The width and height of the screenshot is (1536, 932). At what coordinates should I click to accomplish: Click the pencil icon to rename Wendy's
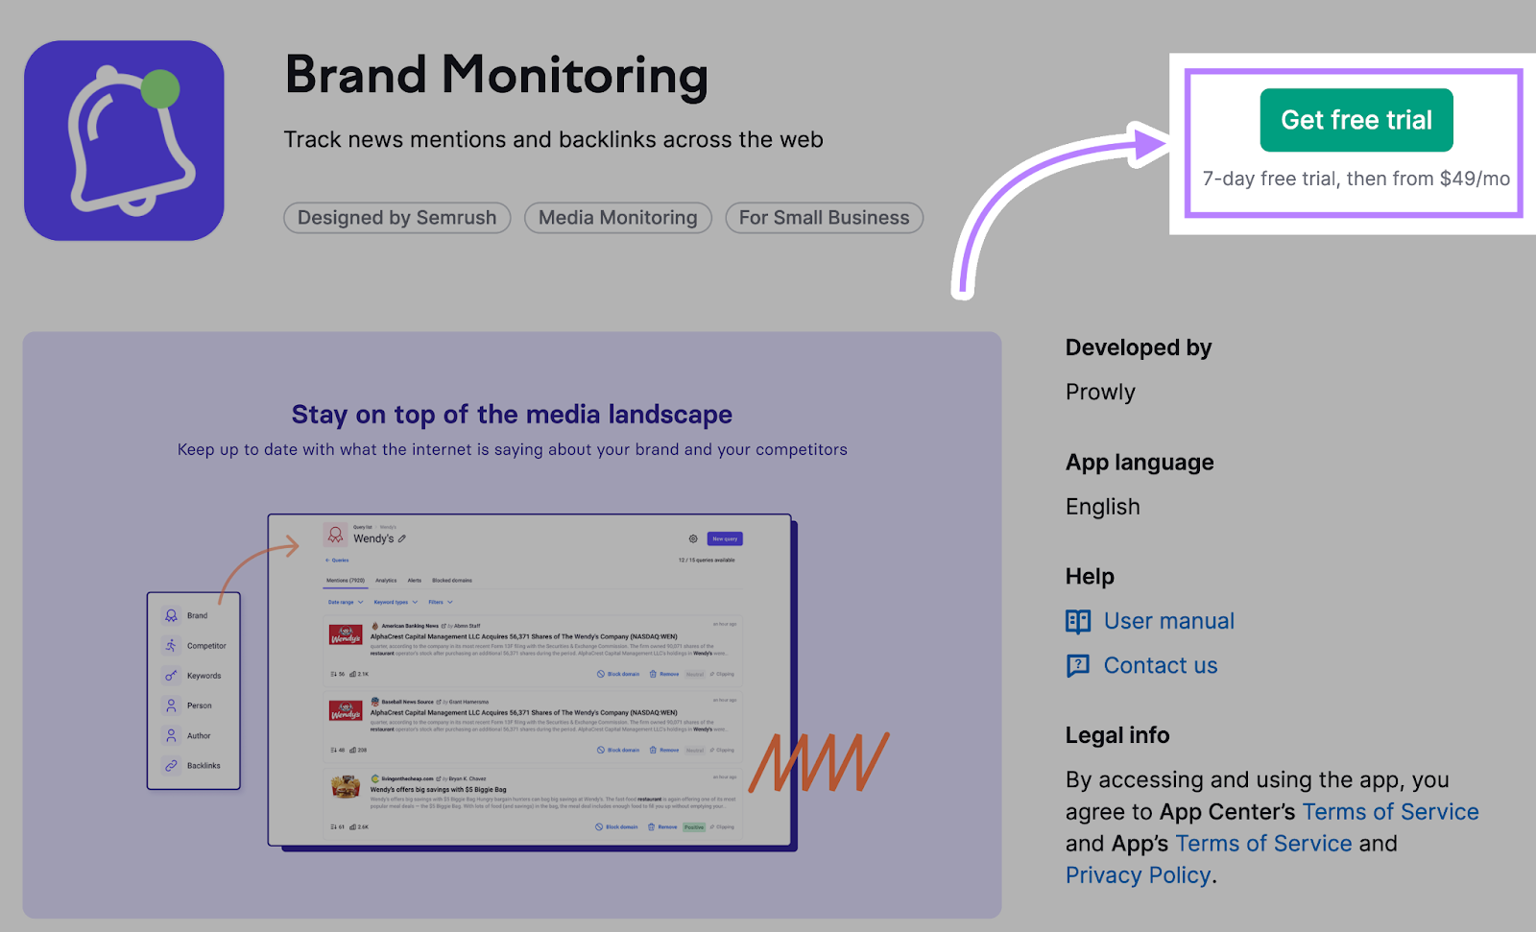click(401, 538)
